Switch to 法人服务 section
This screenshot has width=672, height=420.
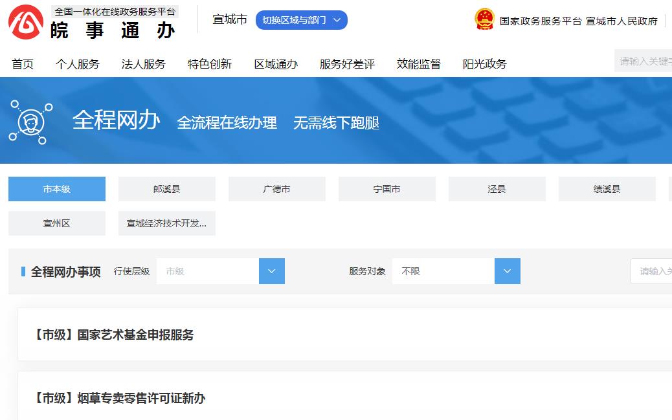[143, 64]
